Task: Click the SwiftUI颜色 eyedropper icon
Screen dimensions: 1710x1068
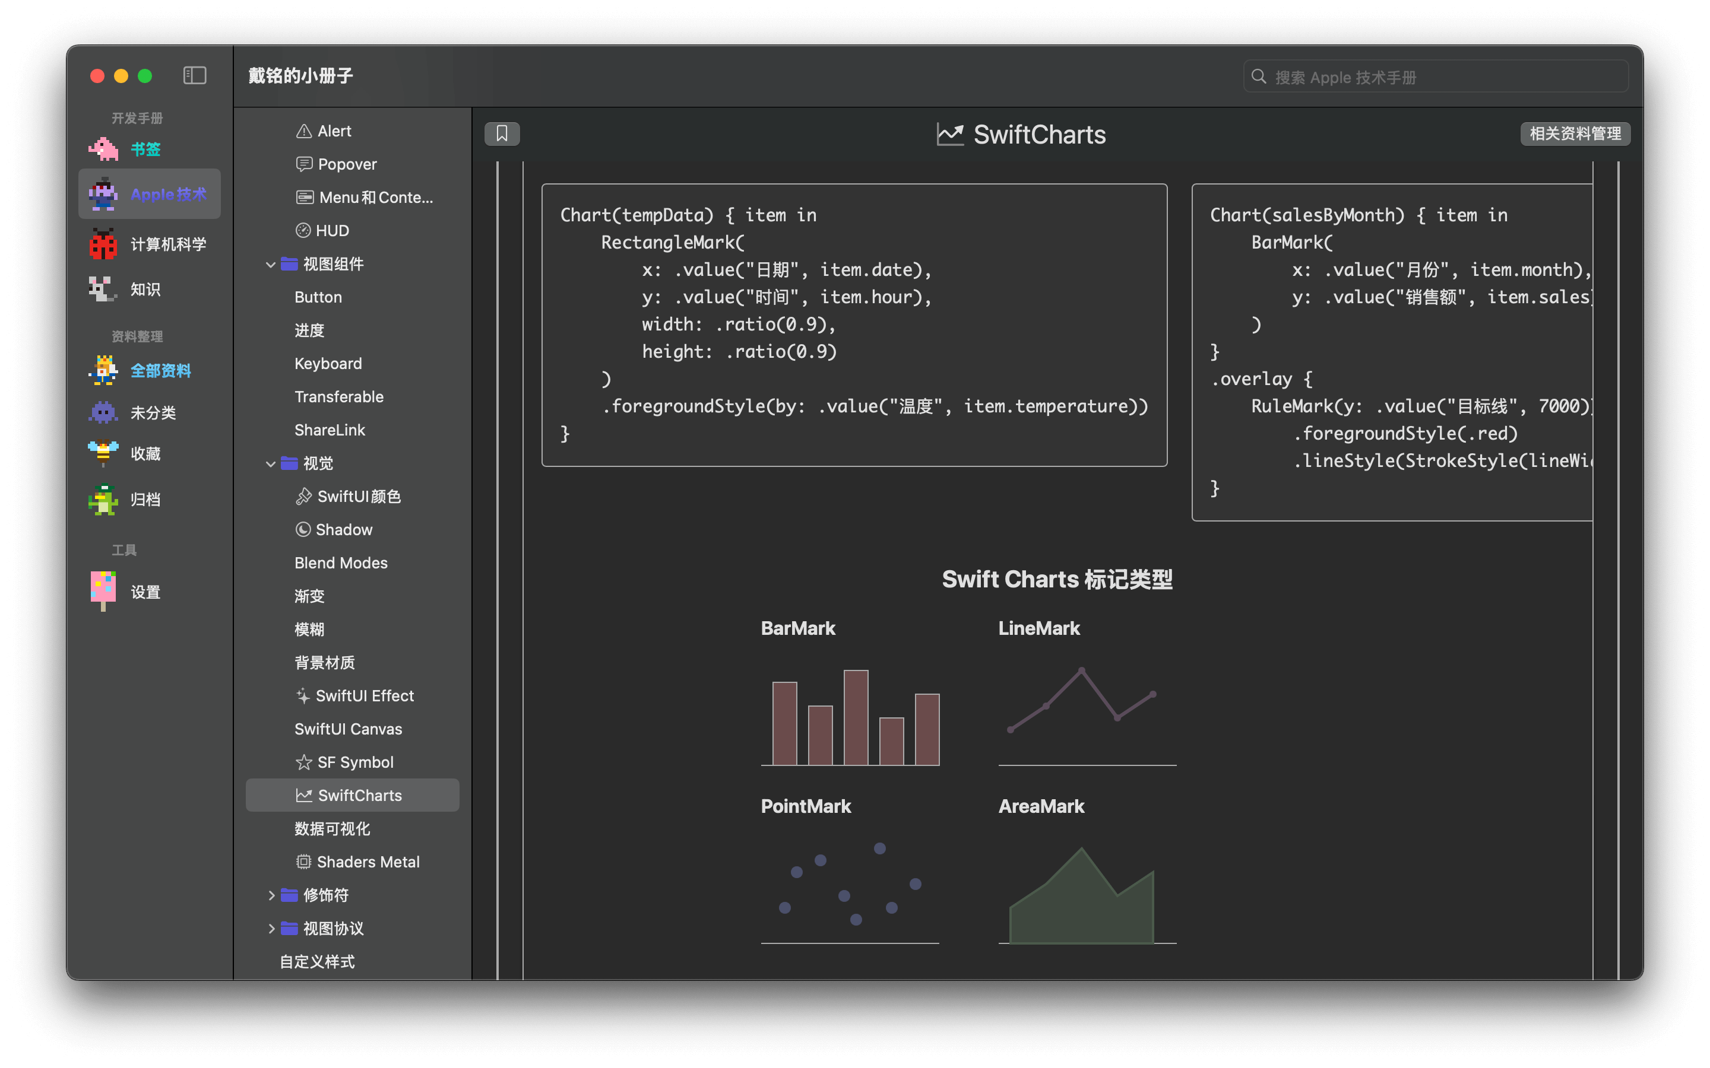Action: [x=304, y=497]
